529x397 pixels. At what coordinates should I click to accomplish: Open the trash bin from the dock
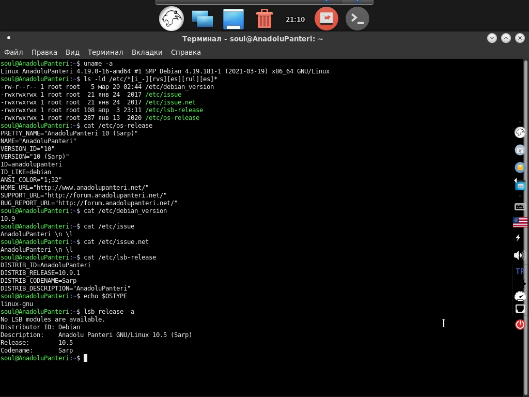264,19
